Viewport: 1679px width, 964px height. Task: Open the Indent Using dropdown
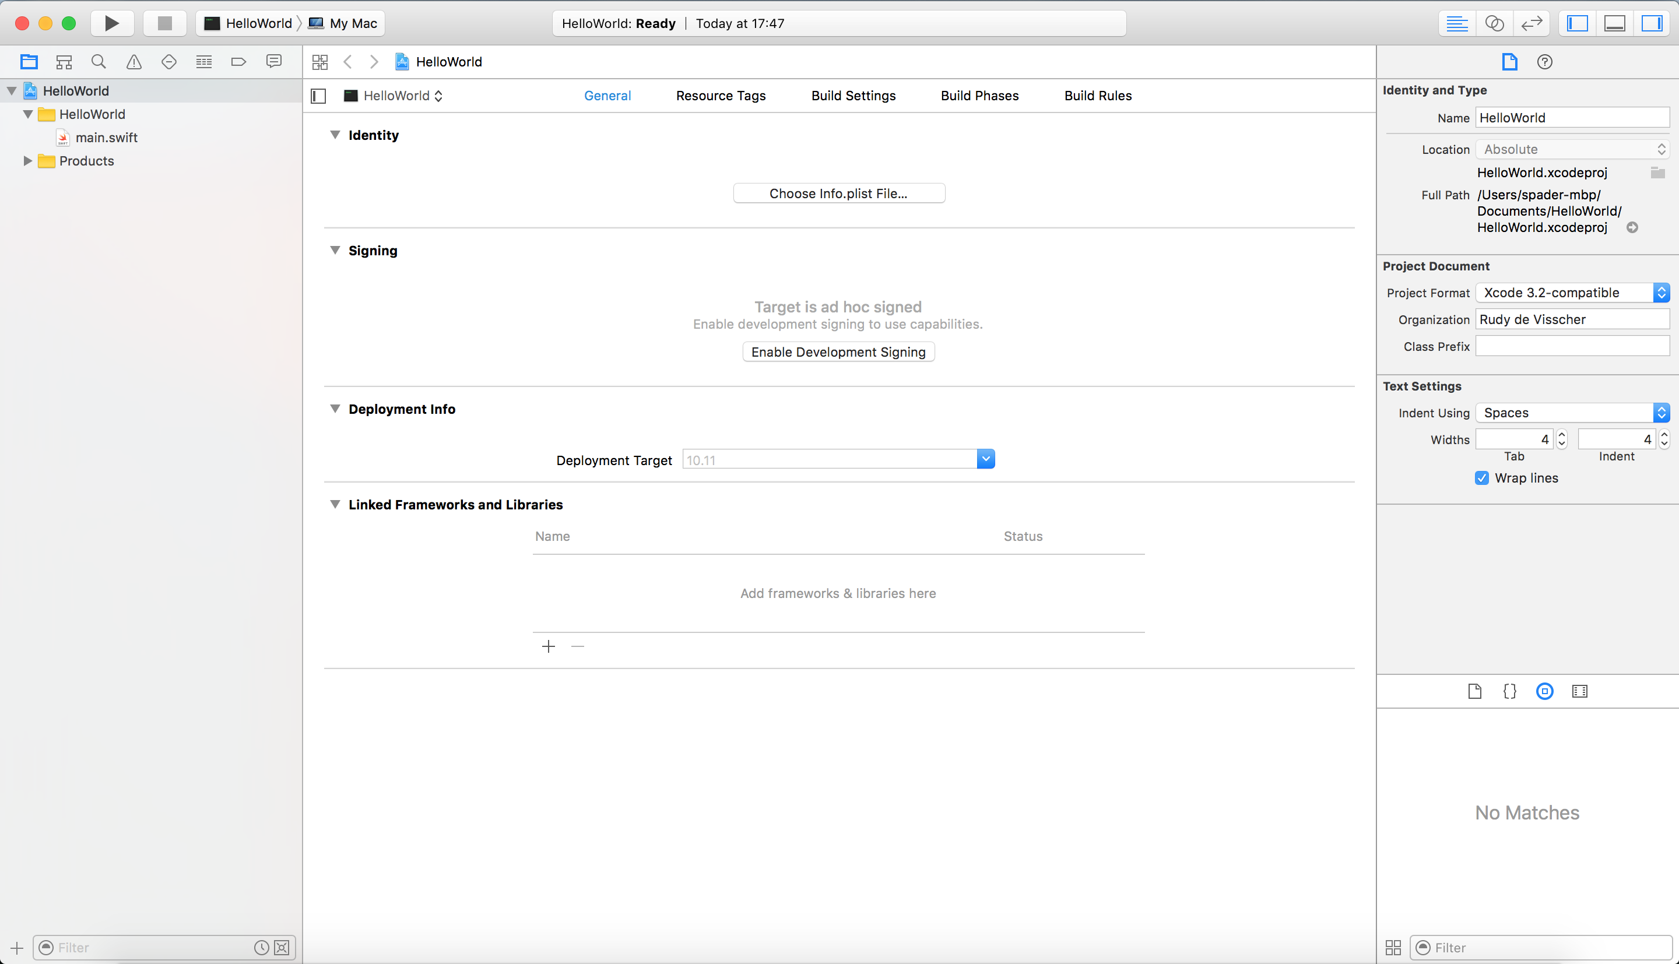tap(1572, 413)
